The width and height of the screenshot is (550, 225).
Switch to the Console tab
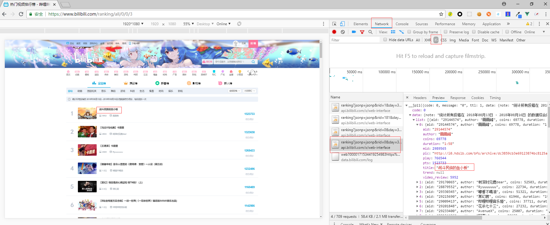click(402, 24)
